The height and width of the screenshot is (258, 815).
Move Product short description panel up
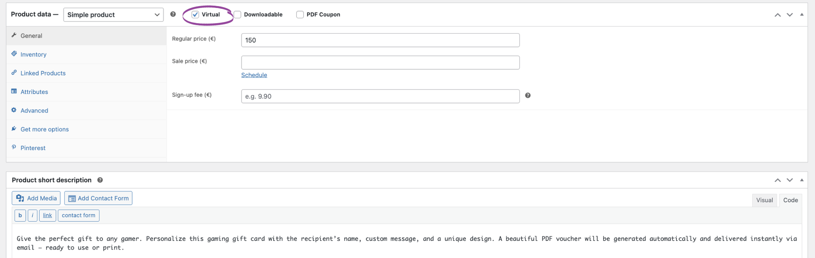point(777,180)
